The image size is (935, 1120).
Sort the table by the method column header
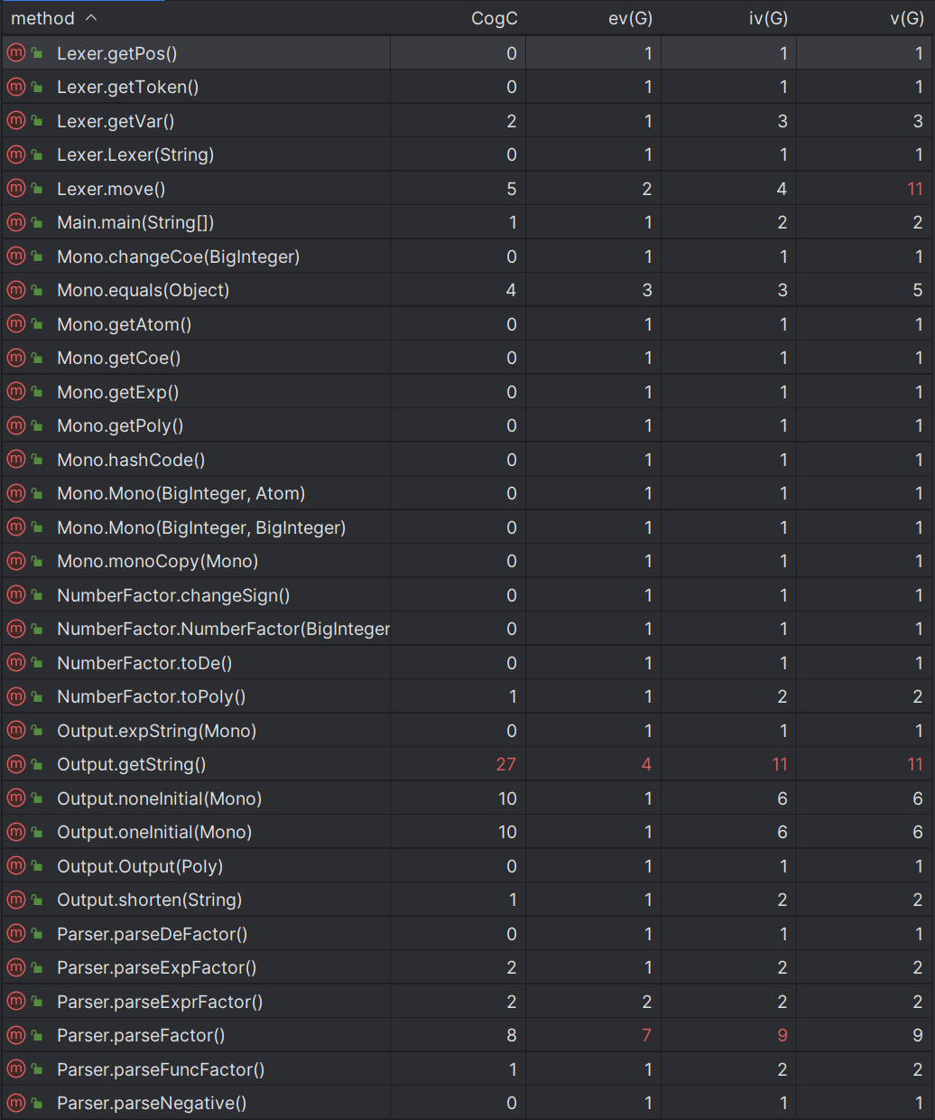[x=42, y=18]
